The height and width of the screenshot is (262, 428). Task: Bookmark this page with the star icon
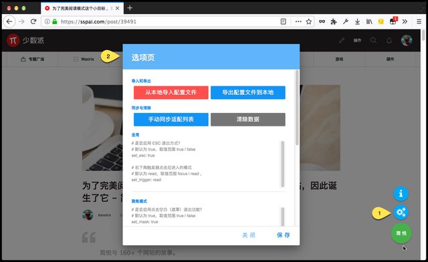click(309, 21)
